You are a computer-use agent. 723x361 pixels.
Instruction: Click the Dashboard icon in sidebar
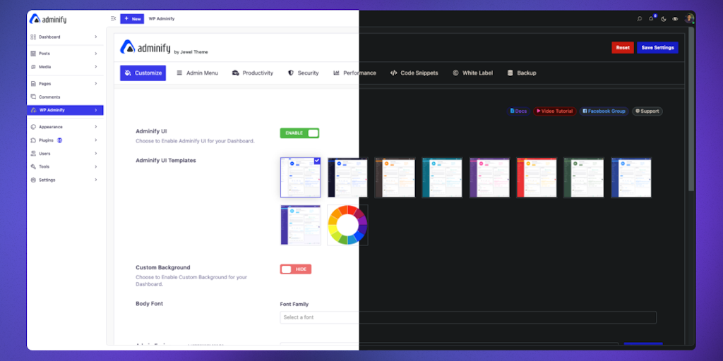tap(33, 37)
